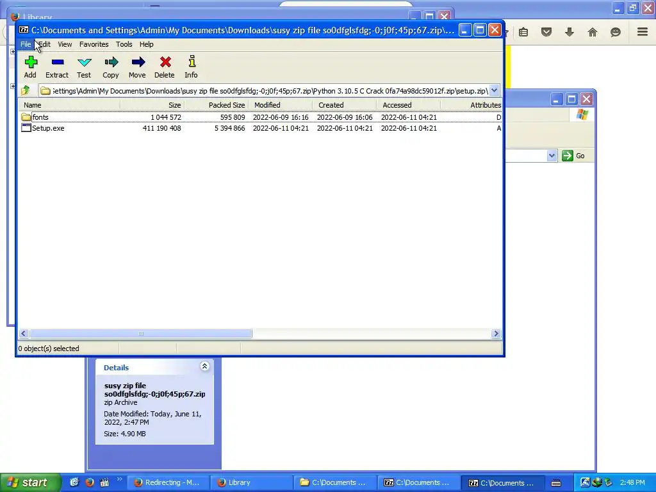Viewport: 656px width, 492px height.
Task: Click the Firefox chat smiley icon
Action: tap(616, 32)
